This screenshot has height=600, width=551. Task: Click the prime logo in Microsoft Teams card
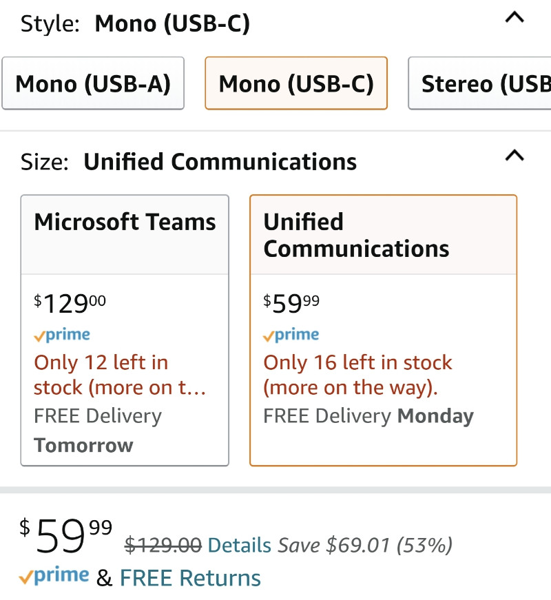tap(62, 335)
